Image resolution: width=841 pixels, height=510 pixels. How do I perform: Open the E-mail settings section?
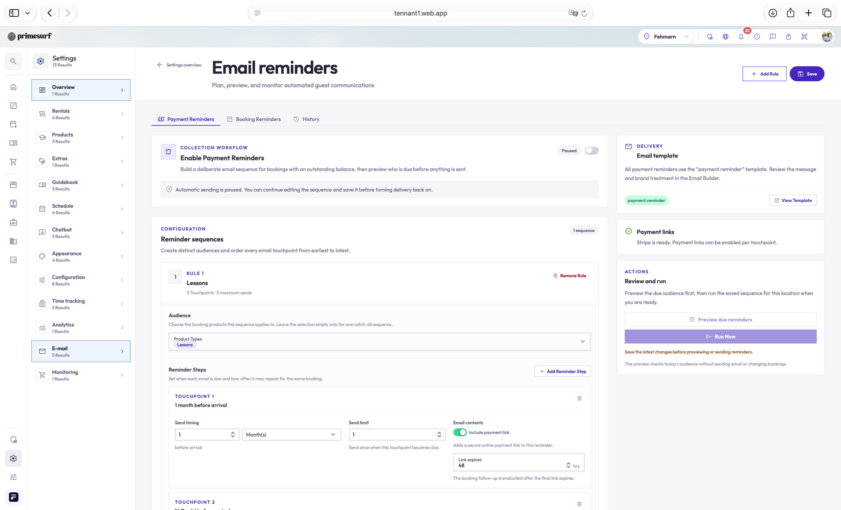click(x=81, y=351)
